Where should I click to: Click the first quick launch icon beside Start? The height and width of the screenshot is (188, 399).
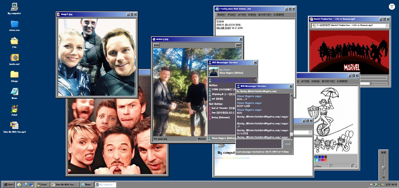click(x=19, y=184)
